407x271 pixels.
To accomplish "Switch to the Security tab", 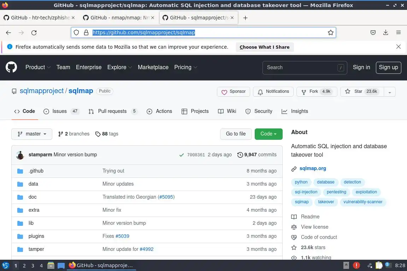I will pos(259,111).
